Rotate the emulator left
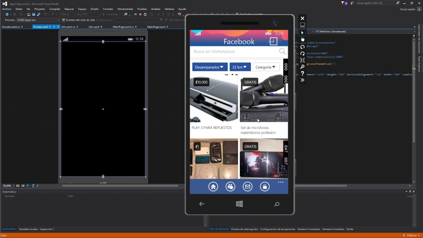The image size is (423, 238). [x=302, y=47]
